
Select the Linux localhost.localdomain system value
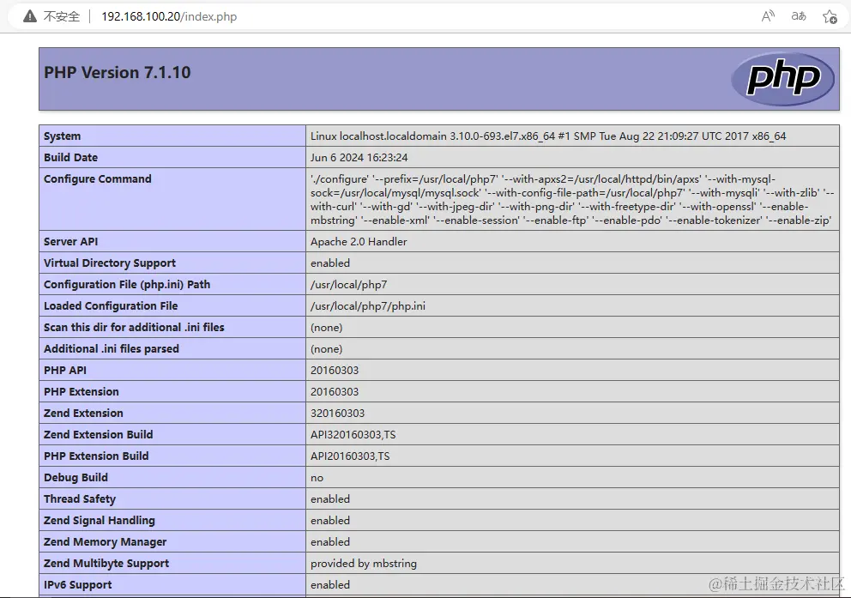[548, 136]
